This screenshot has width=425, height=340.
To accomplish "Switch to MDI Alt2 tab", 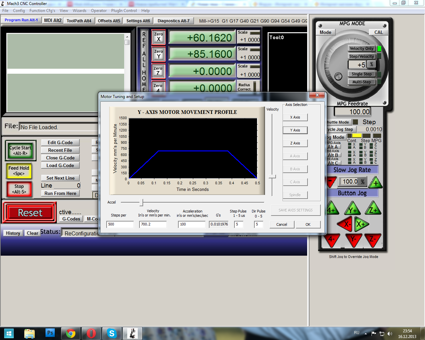I will (x=53, y=20).
